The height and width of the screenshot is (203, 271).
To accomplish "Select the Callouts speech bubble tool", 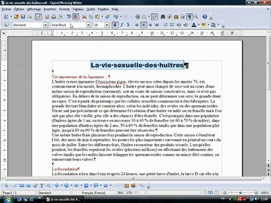I will (96, 186).
